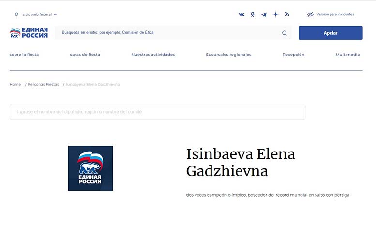Open the 'caras de fiesta' menu
Screen dimensions: 376x235
[85, 55]
